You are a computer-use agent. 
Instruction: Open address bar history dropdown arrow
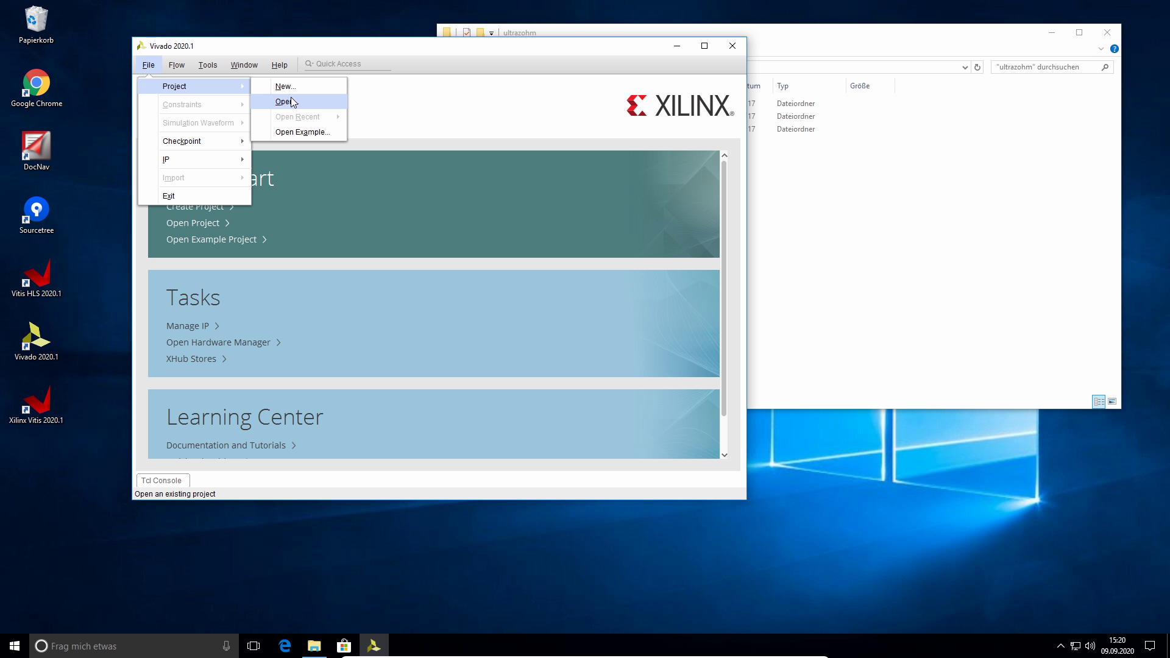[x=965, y=68]
